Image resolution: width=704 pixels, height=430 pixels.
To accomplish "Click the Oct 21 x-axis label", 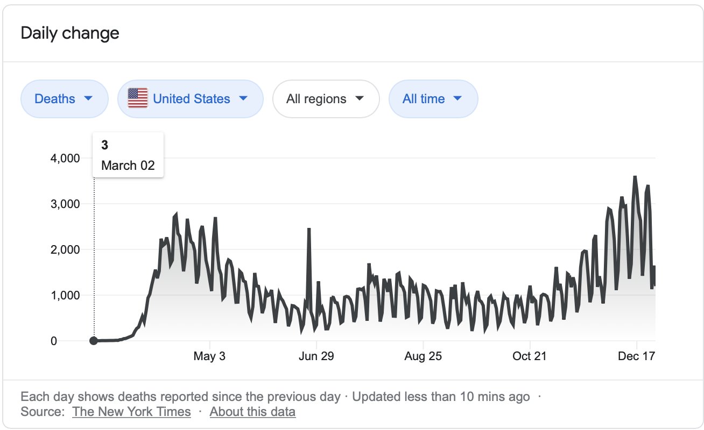I will click(x=530, y=356).
